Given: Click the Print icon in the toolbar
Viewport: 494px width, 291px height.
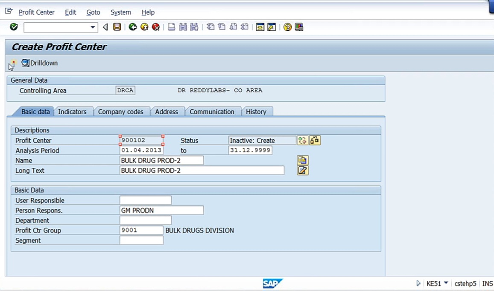Looking at the screenshot, I should 171,27.
